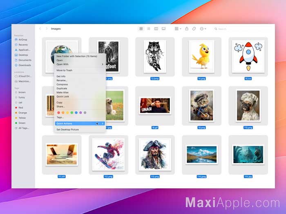This screenshot has height=214, width=286.
Task: Switch to column view
Action: 156,29
